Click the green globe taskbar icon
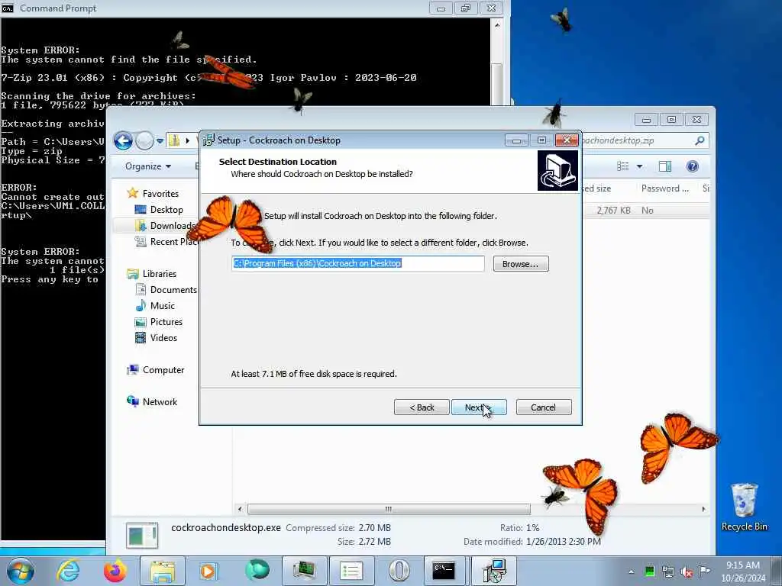The height and width of the screenshot is (586, 782). pyautogui.click(x=257, y=570)
